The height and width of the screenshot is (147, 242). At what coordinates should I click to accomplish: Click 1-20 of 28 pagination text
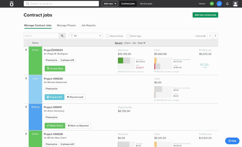pyautogui.click(x=200, y=36)
